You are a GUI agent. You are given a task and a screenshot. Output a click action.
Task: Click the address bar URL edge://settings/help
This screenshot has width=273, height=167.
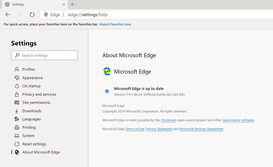coord(87,14)
